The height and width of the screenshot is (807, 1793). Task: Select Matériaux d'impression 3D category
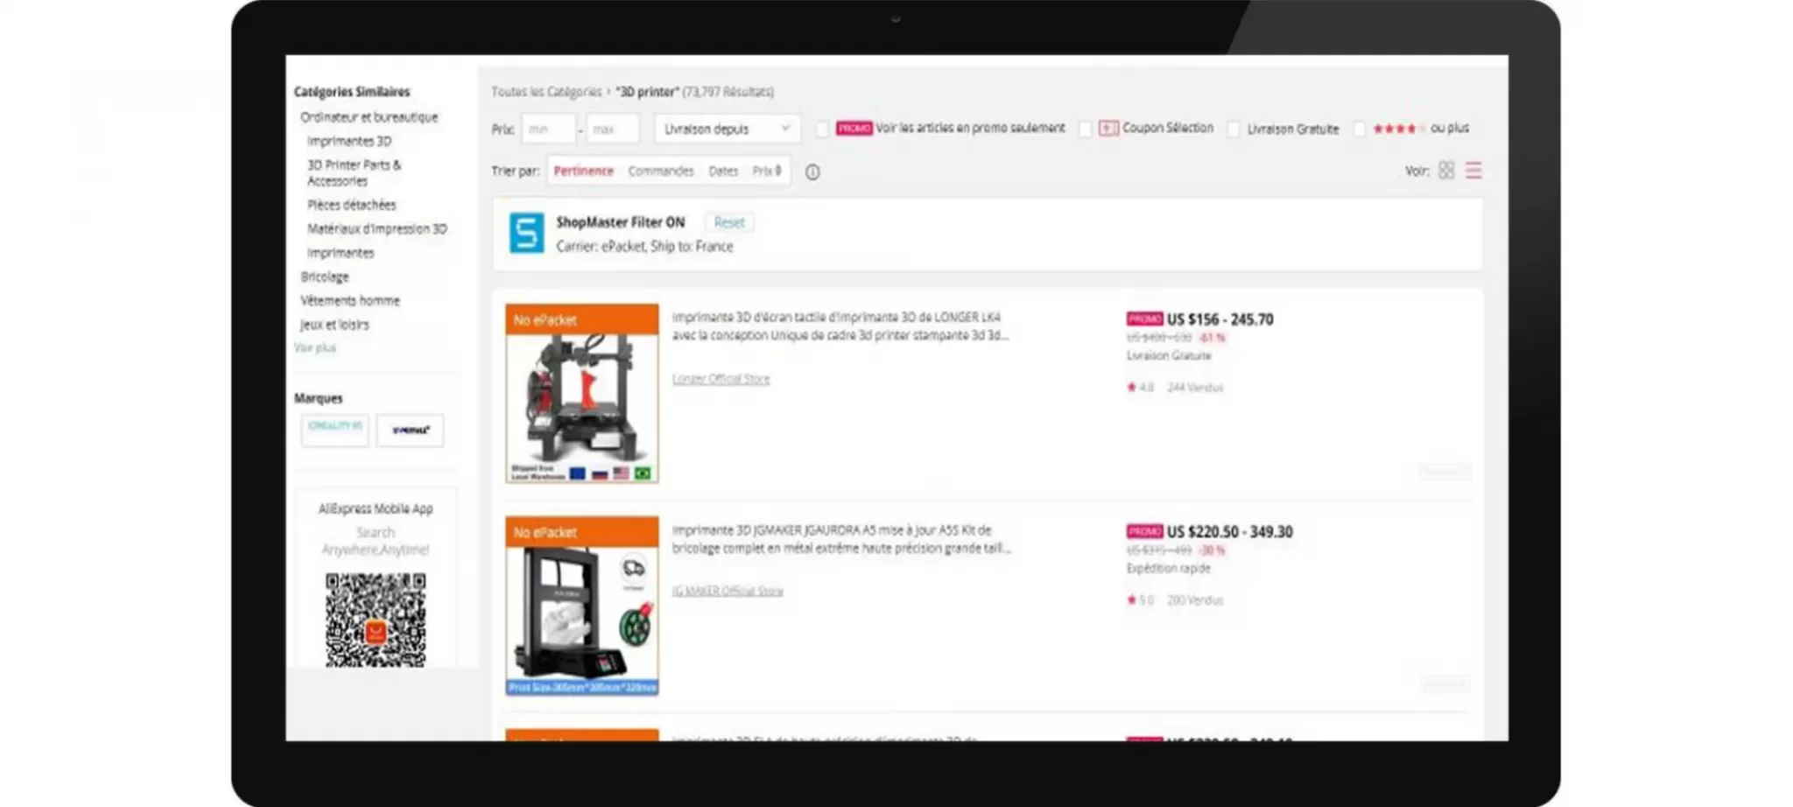pyautogui.click(x=376, y=228)
